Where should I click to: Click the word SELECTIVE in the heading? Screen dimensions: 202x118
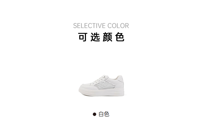[89, 26]
